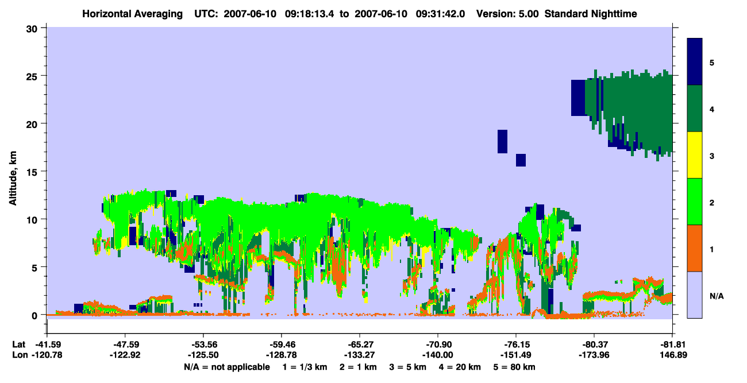The image size is (747, 383).
Task: Click the dark blue block at 22 km altitude
Action: click(x=578, y=98)
